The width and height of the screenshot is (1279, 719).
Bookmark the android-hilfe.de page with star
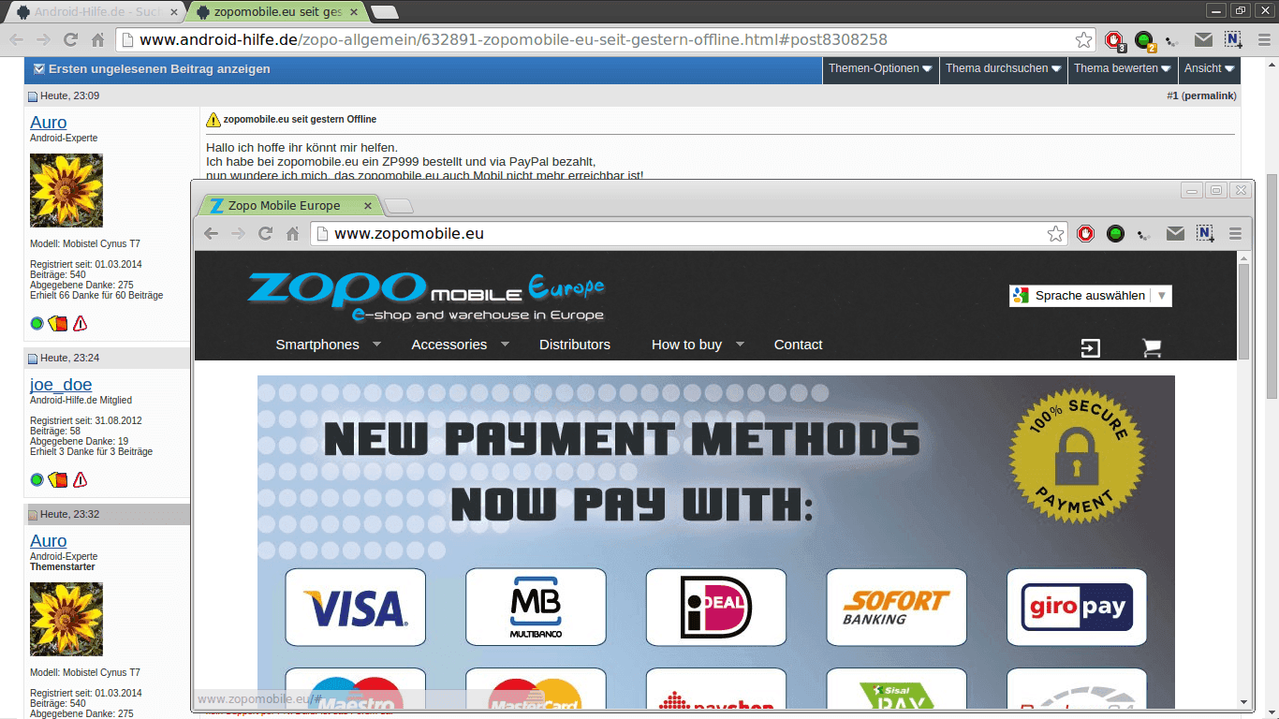coord(1083,39)
